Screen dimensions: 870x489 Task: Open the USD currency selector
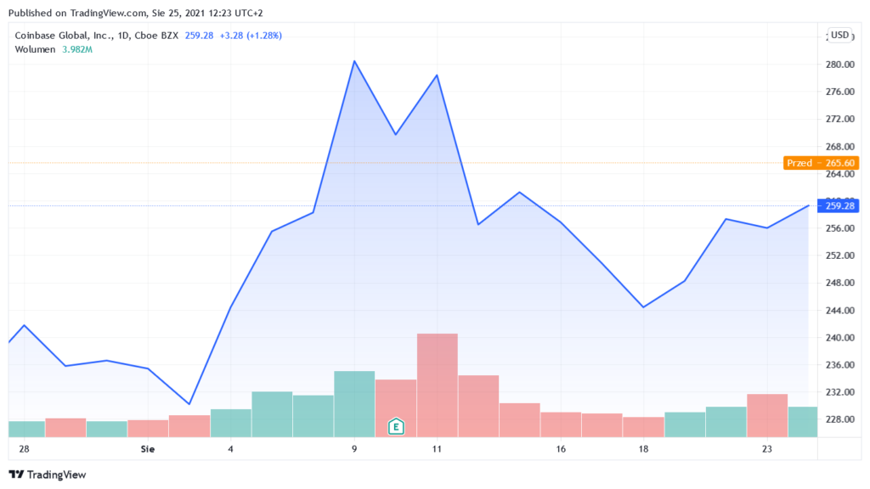pos(839,35)
